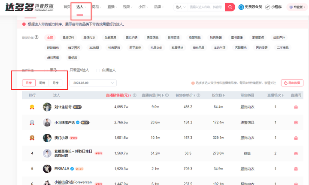The width and height of the screenshot is (309, 185).
Task: Click the 小程序 mini-program icon
Action: [x=267, y=7]
